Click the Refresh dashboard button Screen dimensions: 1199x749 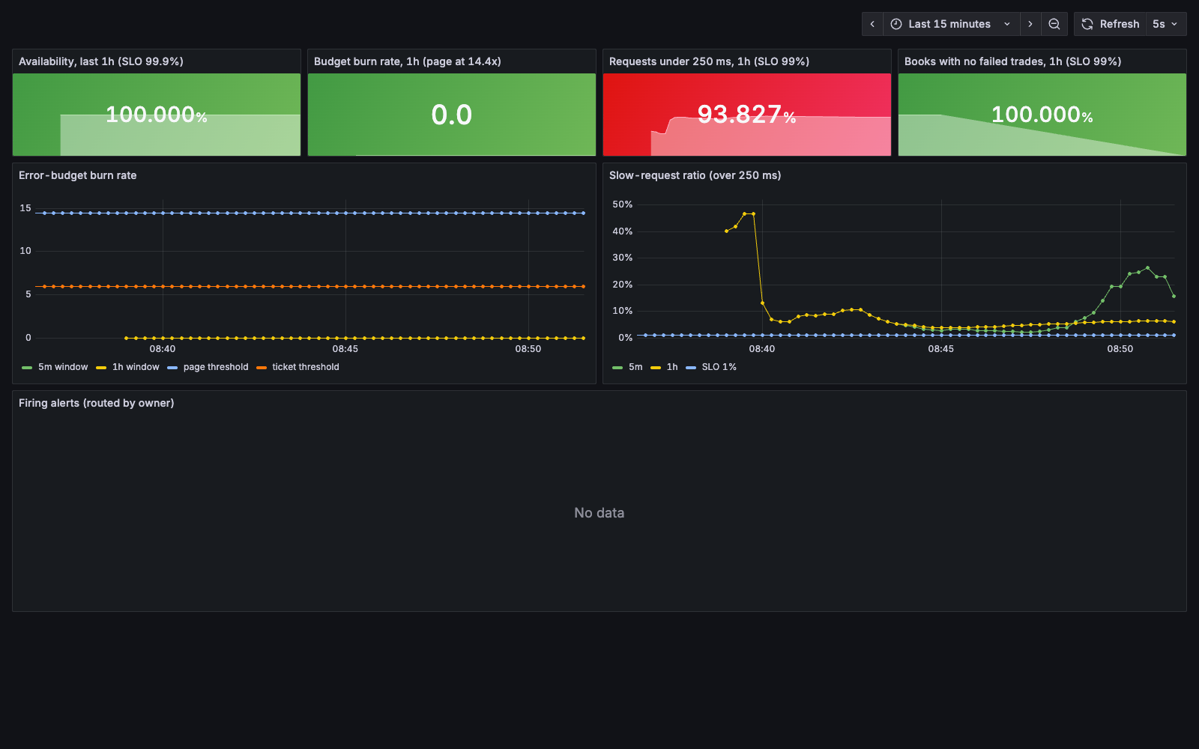click(1111, 24)
